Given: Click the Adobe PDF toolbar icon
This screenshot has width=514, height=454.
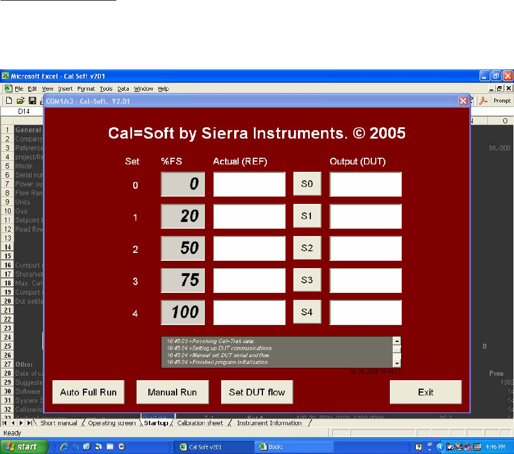Looking at the screenshot, I should click(483, 101).
